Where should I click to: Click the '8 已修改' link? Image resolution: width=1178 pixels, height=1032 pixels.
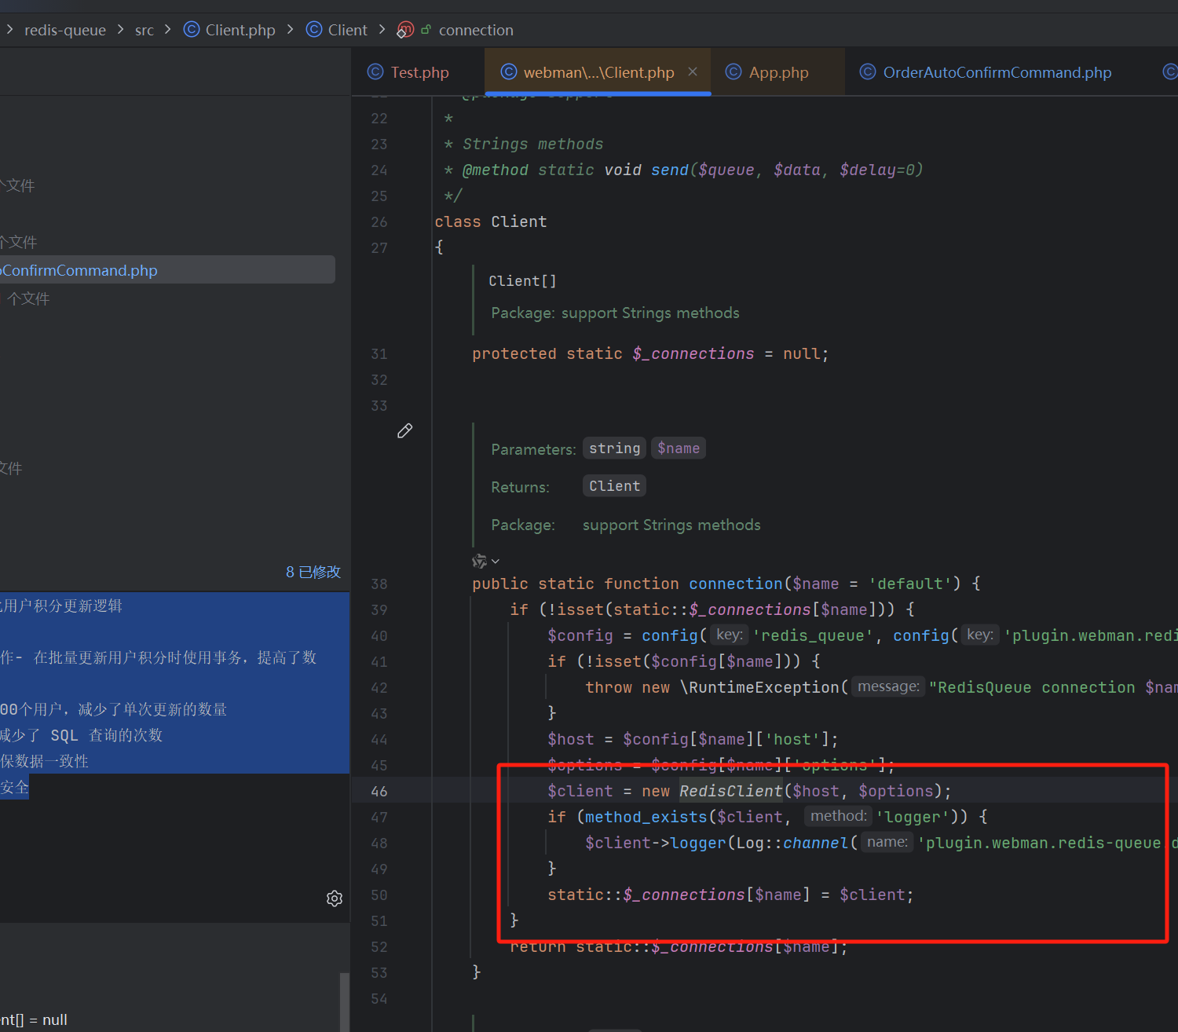point(313,572)
